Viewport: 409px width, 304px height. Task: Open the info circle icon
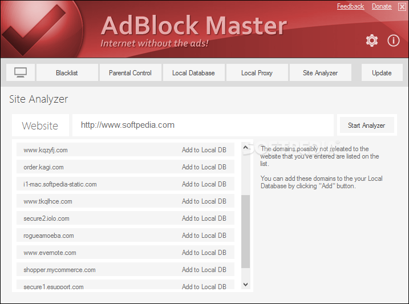(x=394, y=40)
